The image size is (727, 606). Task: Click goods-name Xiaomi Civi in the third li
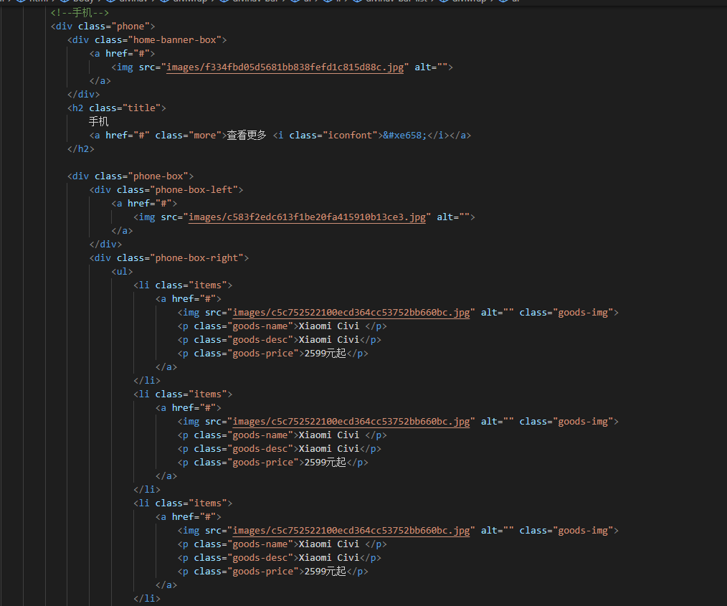coord(282,544)
